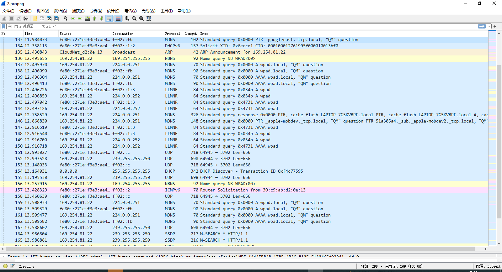Reload the capture file

pos(56,18)
